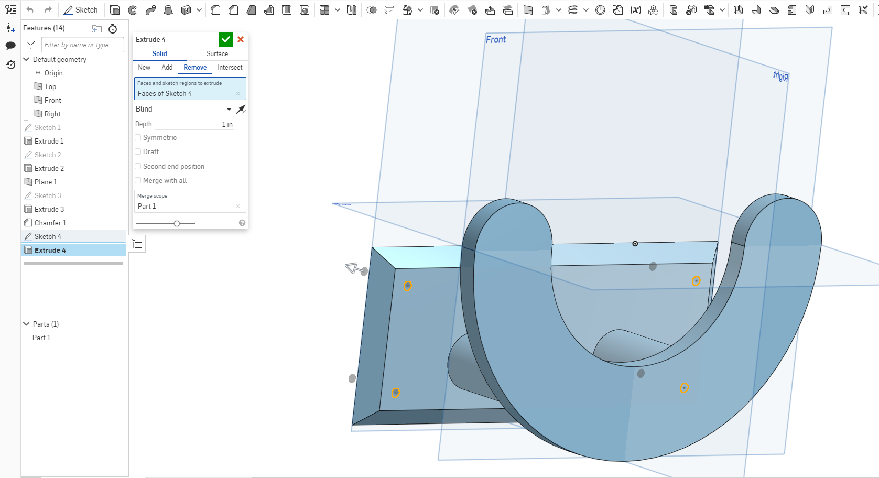
Task: Adjust the Extrude dialog preview slider
Action: coord(177,223)
